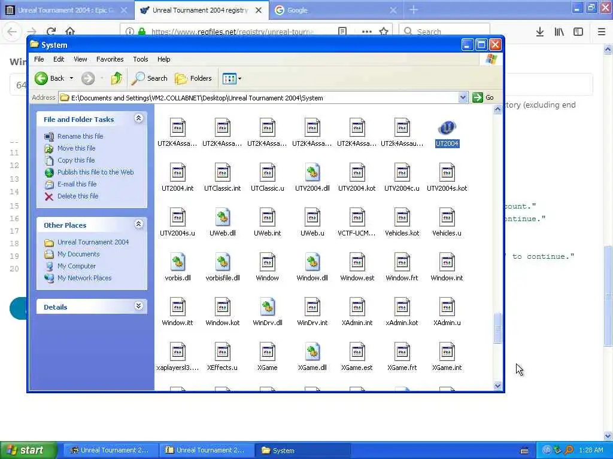The height and width of the screenshot is (459, 613).
Task: Click E-mail this file
Action: click(x=77, y=184)
